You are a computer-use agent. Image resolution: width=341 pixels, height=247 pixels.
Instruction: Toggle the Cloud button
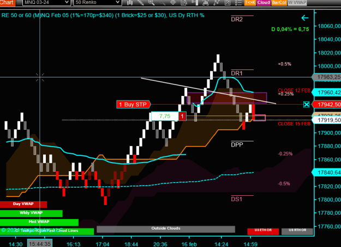click(x=264, y=2)
